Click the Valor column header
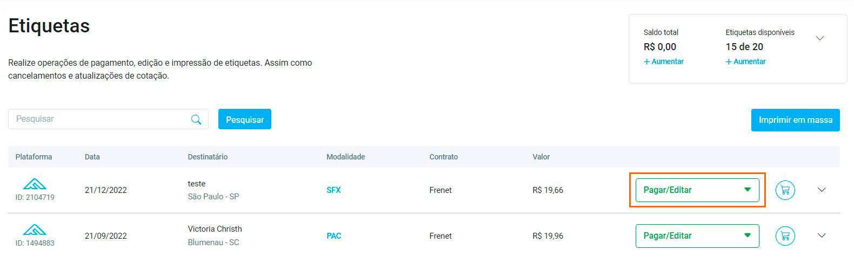The height and width of the screenshot is (257, 854). [541, 157]
